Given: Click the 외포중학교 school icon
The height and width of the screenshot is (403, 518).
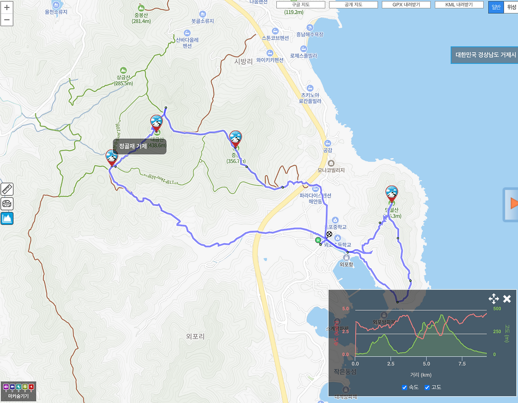Looking at the screenshot, I should pyautogui.click(x=335, y=221).
